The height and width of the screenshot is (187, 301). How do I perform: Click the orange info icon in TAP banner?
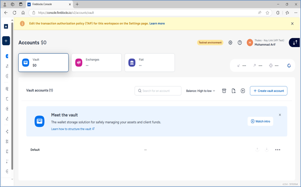22,23
